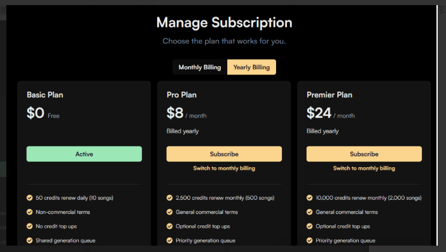Click the Pro Plan heading
The height and width of the screenshot is (252, 446).
(x=181, y=95)
